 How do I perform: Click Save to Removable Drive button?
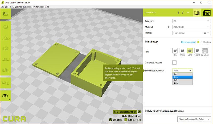coord(191,119)
